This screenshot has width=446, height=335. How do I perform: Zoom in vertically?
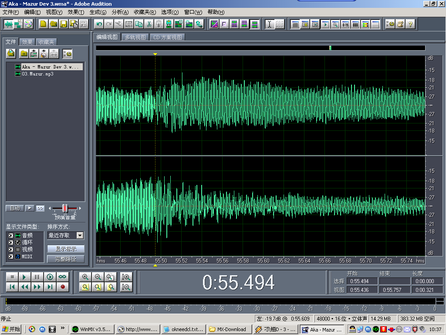click(126, 277)
